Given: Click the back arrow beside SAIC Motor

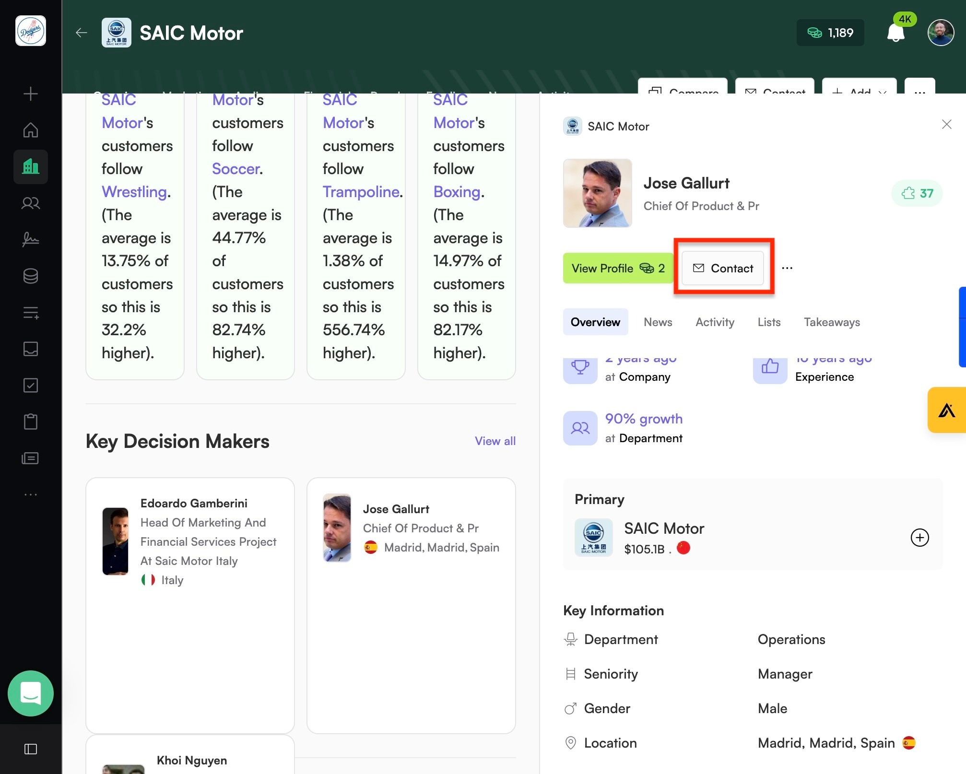Looking at the screenshot, I should click(x=82, y=33).
